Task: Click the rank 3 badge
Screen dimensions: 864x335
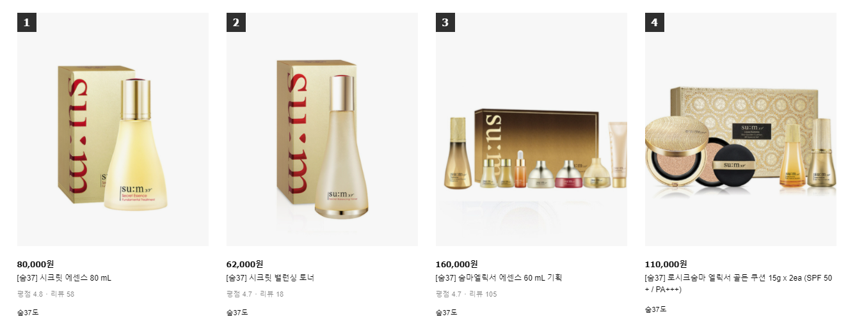Action: [445, 22]
